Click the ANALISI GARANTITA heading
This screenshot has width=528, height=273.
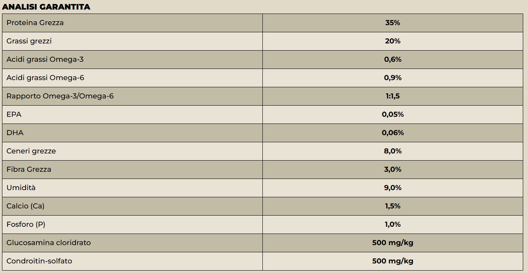(46, 7)
